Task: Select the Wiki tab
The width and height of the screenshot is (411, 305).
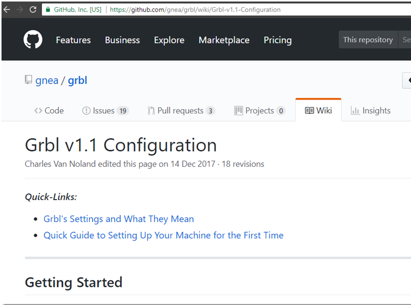Action: point(318,110)
